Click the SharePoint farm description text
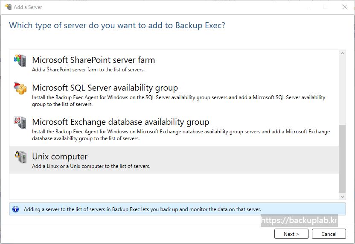Image resolution: width=355 pixels, height=244 pixels. click(88, 70)
